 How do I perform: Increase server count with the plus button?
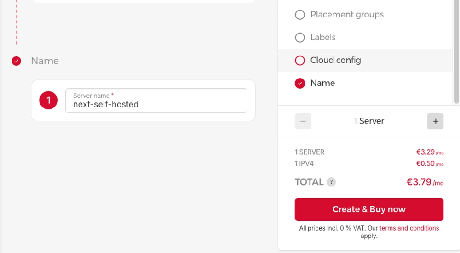coord(435,121)
